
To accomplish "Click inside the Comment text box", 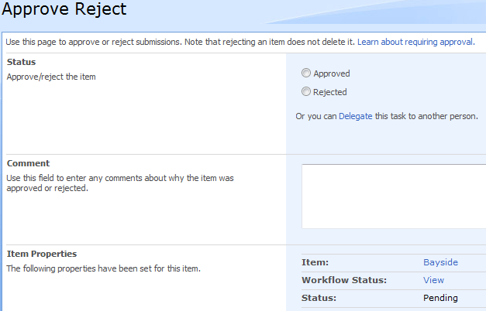I will coord(393,196).
